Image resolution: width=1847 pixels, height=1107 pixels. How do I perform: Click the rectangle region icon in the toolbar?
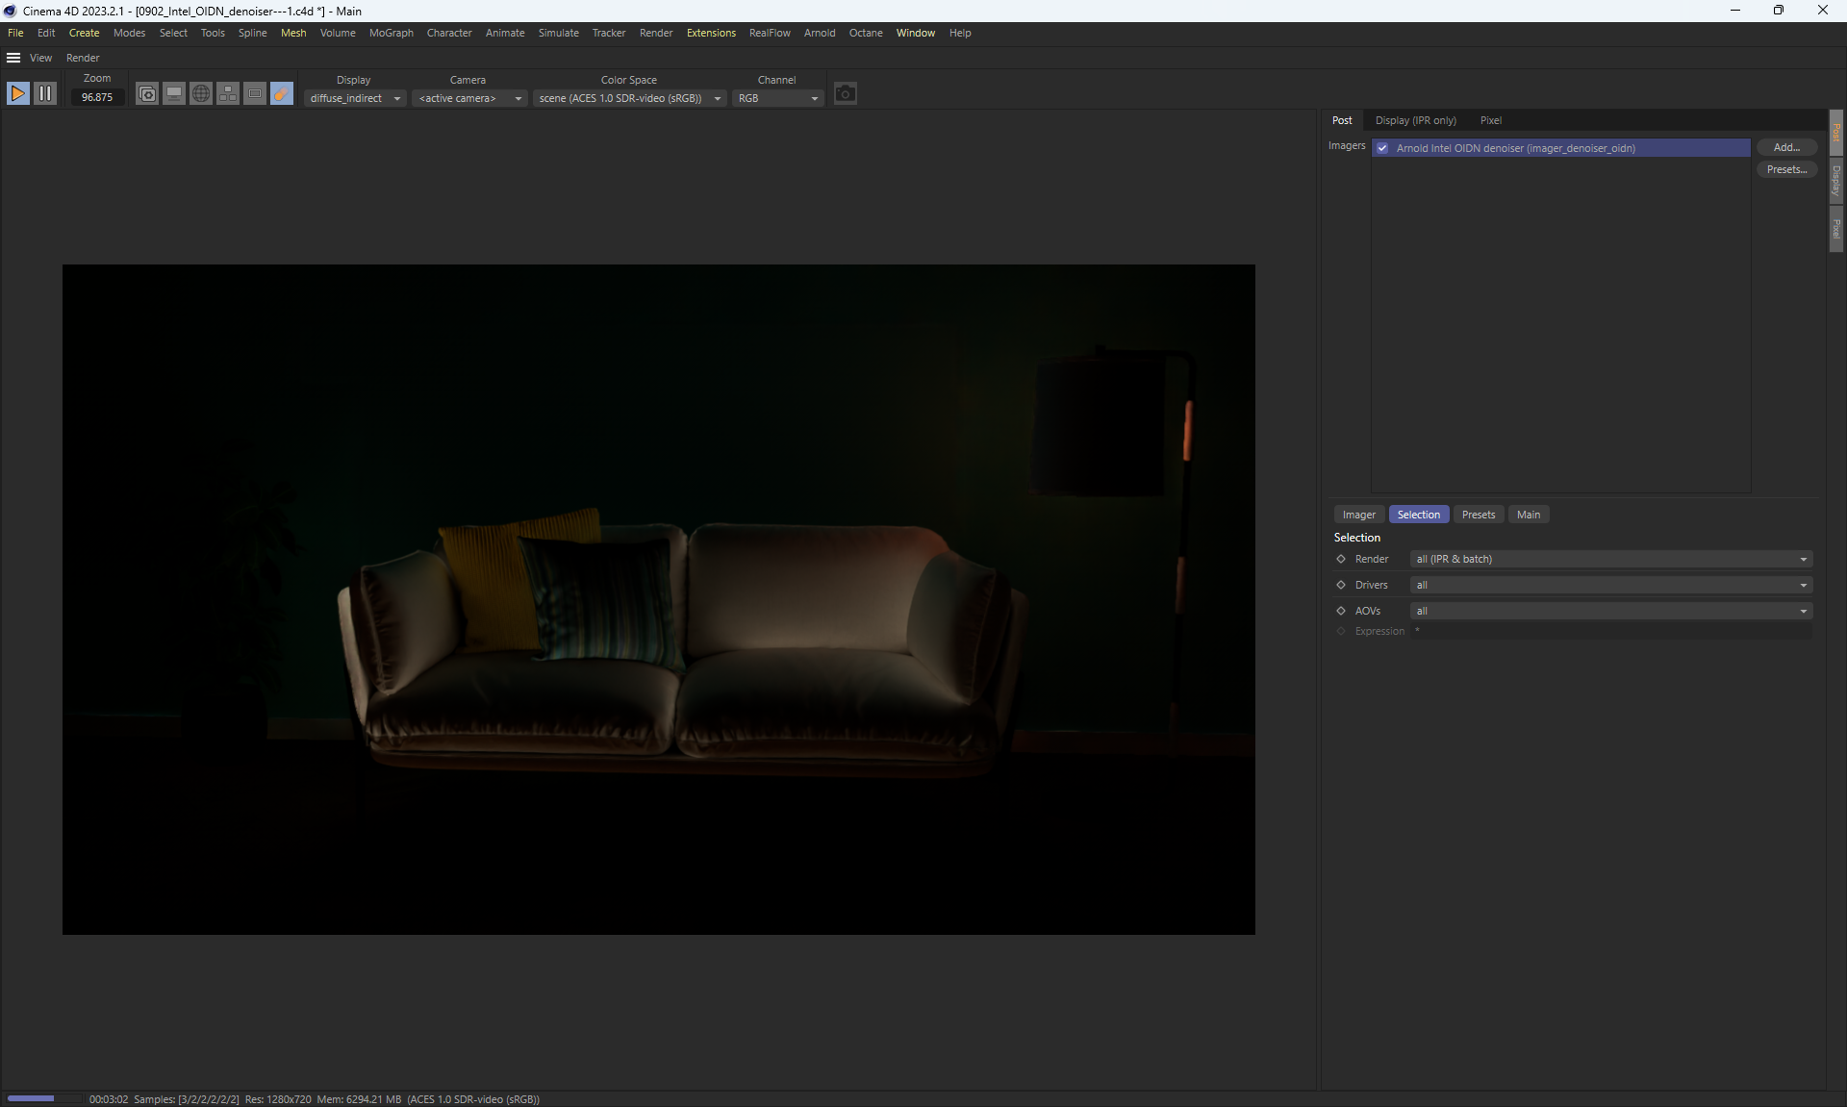point(255,93)
